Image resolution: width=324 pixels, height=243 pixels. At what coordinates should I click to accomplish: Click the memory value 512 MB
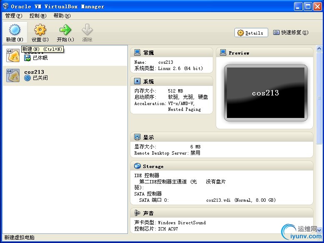tap(175, 91)
